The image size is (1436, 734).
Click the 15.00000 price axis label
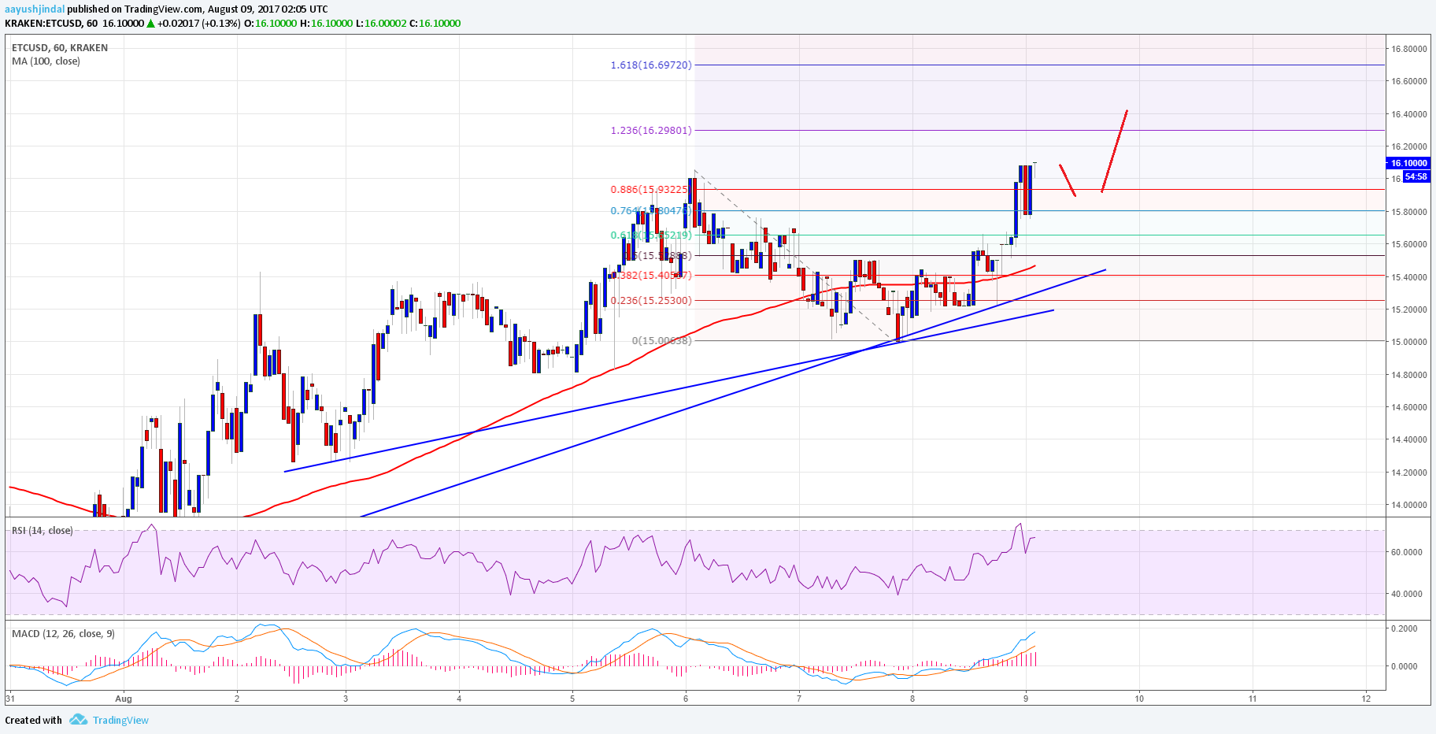click(x=1408, y=342)
